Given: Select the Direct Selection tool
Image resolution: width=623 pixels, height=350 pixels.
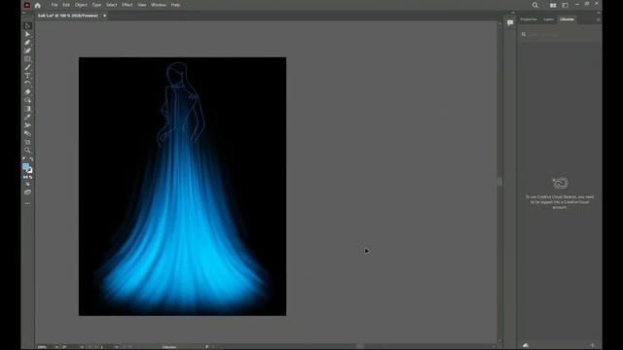Looking at the screenshot, I should [x=27, y=34].
